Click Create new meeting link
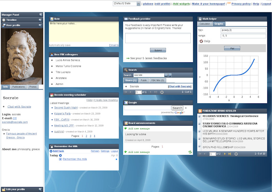The height and width of the screenshot is (192, 272). tap(106, 100)
